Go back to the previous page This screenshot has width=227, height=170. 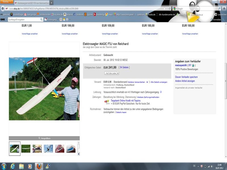[3, 9]
